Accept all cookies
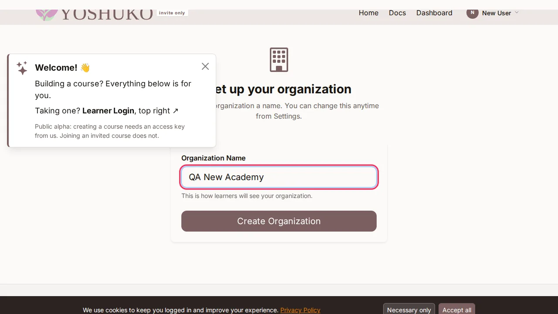The height and width of the screenshot is (314, 558). click(457, 310)
